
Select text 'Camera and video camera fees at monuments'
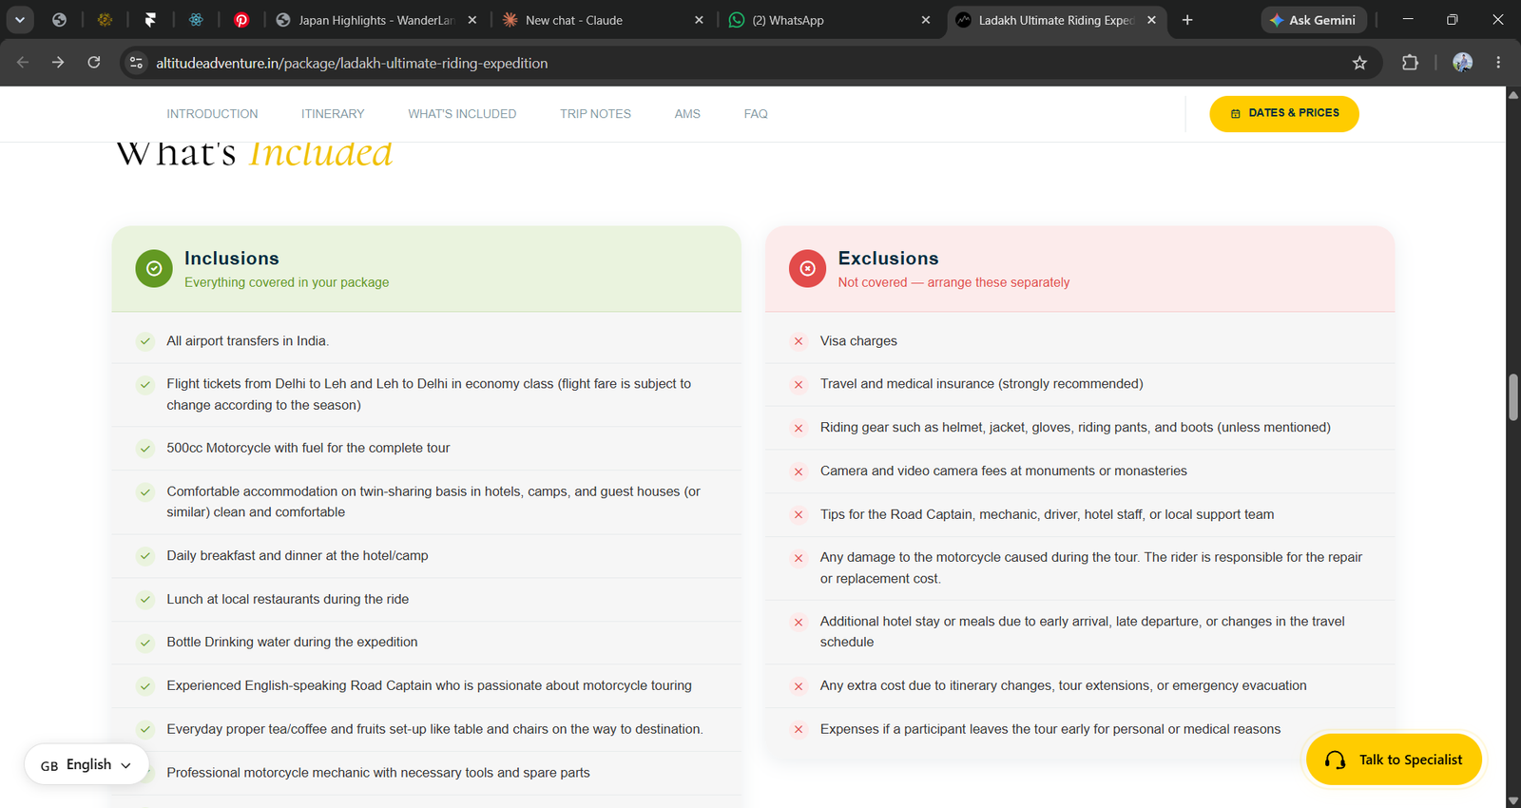point(958,471)
